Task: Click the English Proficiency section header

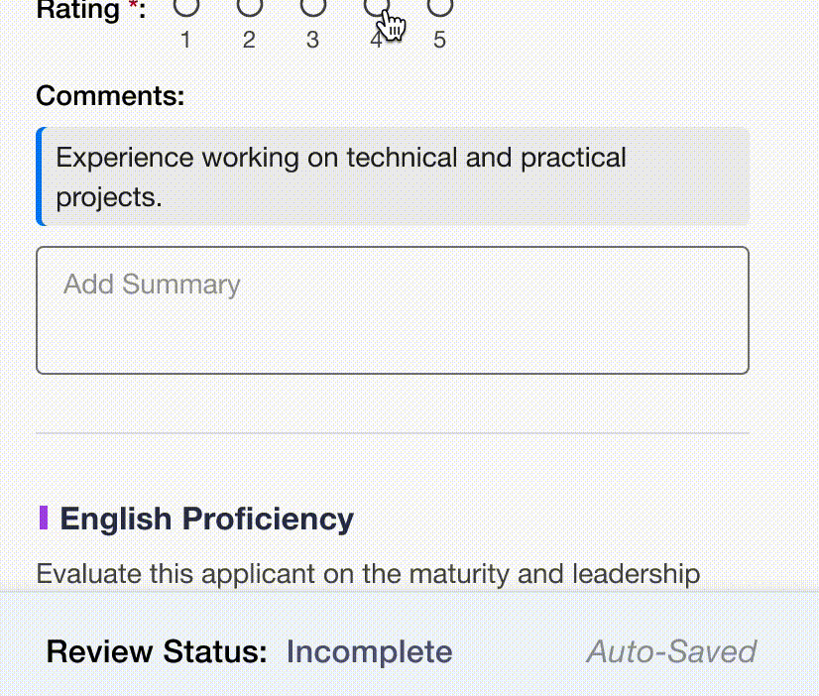Action: coord(206,519)
